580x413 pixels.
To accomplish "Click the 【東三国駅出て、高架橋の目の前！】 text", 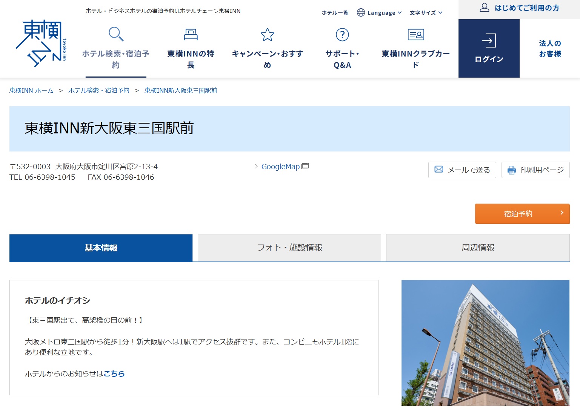I will coord(85,320).
